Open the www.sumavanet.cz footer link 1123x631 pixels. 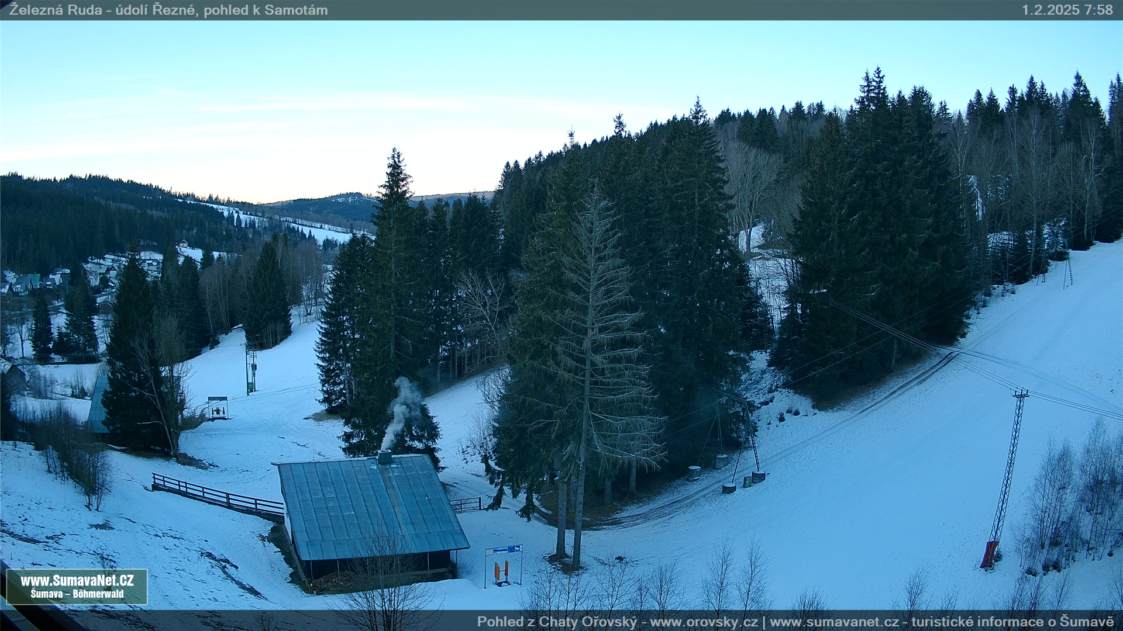coord(834,622)
